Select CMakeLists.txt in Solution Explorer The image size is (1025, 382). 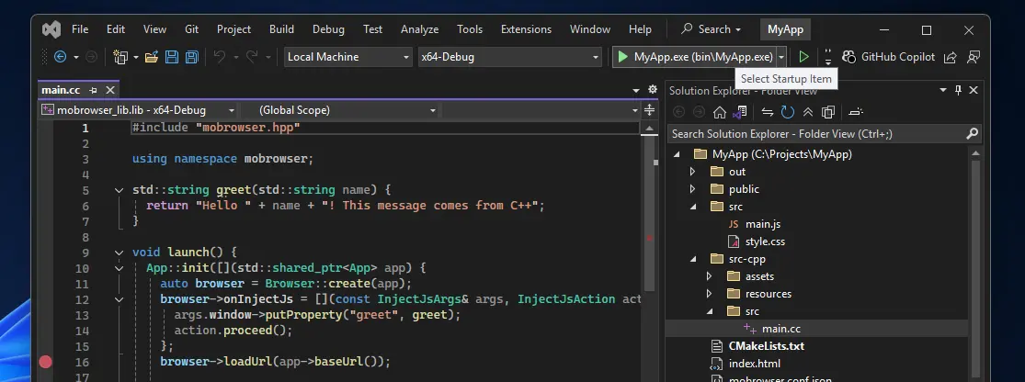click(766, 346)
